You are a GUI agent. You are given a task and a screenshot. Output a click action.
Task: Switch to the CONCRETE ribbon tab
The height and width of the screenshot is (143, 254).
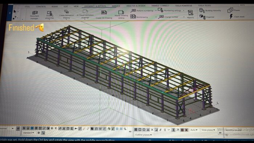point(41,7)
